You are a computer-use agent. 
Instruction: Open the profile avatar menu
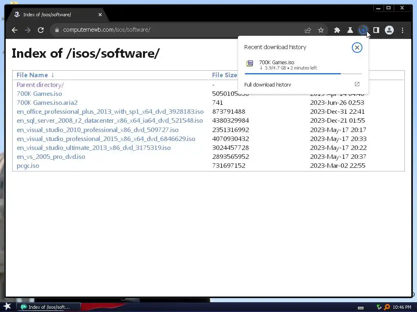coord(389,30)
